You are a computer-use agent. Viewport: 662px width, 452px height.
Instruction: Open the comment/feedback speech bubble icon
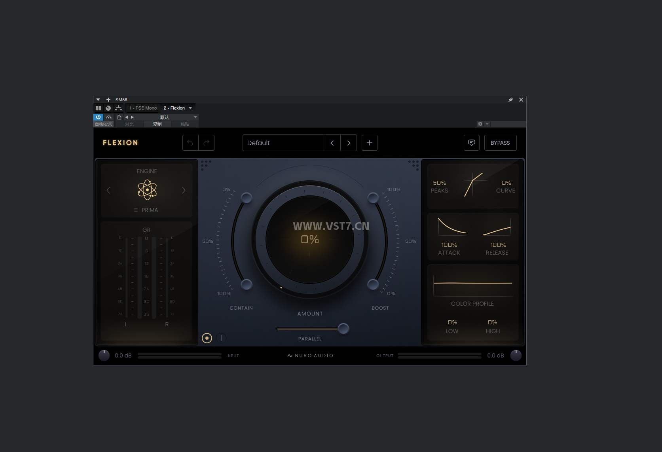[472, 143]
